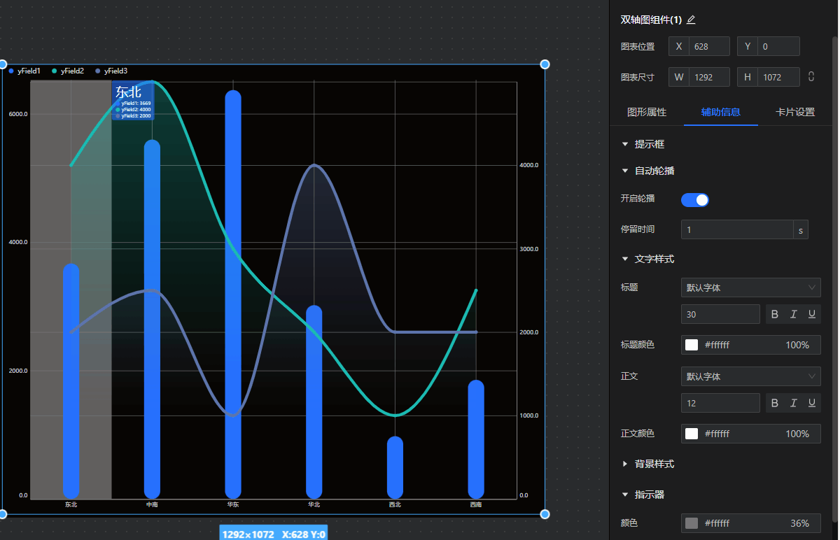The height and width of the screenshot is (540, 840).
Task: Click the 标题颜色 white color swatch
Action: pyautogui.click(x=692, y=345)
